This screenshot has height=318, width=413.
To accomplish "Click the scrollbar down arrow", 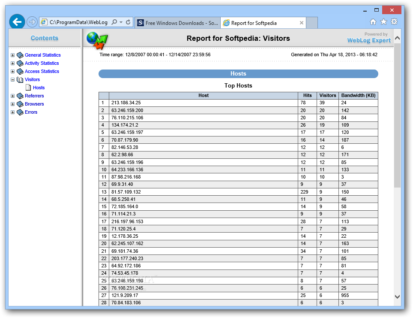I will coord(397,297).
